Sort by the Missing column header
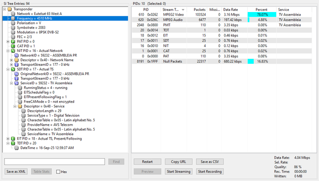The height and width of the screenshot is (181, 319). [214, 9]
